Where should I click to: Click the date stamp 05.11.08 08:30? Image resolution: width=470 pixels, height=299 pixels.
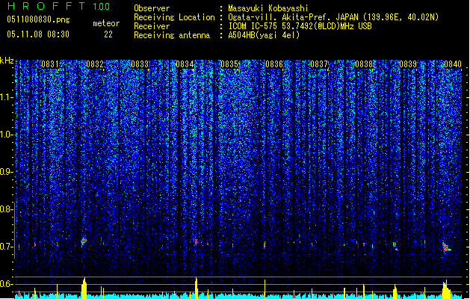coord(38,34)
